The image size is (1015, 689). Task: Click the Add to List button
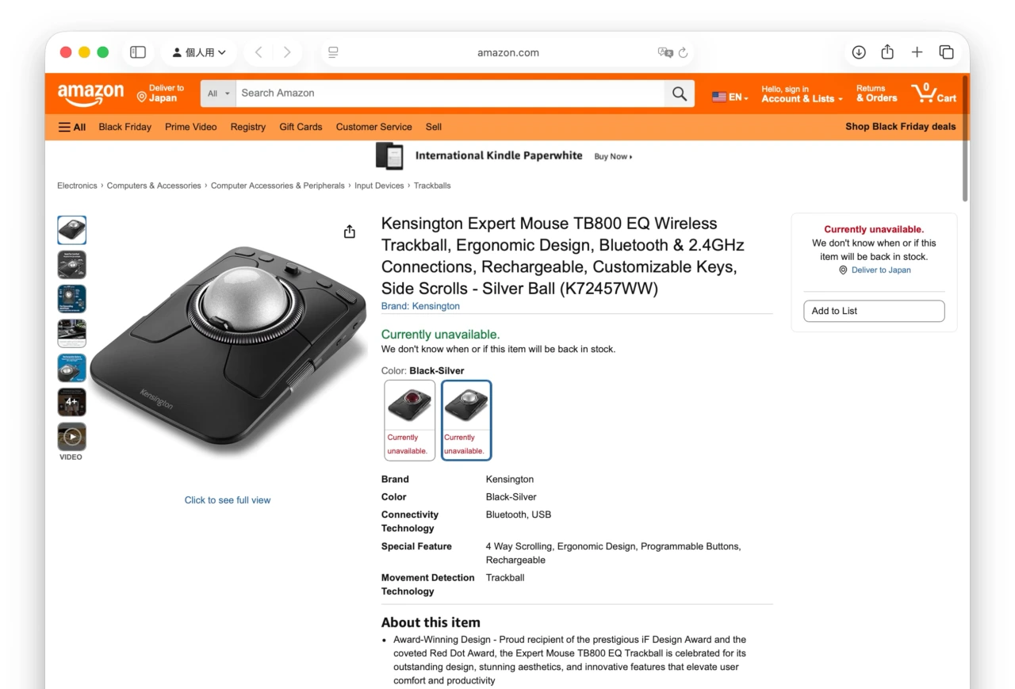pyautogui.click(x=873, y=311)
